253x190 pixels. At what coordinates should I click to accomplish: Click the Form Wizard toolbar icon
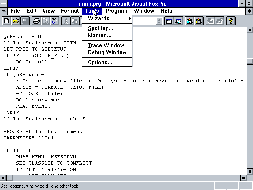point(190,21)
